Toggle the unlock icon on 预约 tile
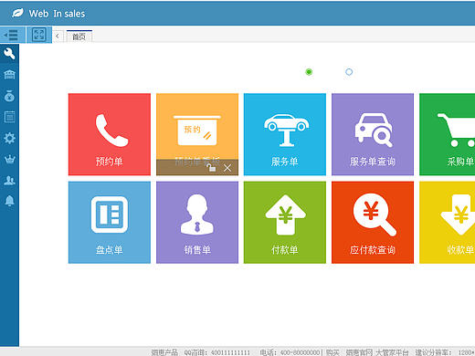The height and width of the screenshot is (356, 475). [212, 168]
